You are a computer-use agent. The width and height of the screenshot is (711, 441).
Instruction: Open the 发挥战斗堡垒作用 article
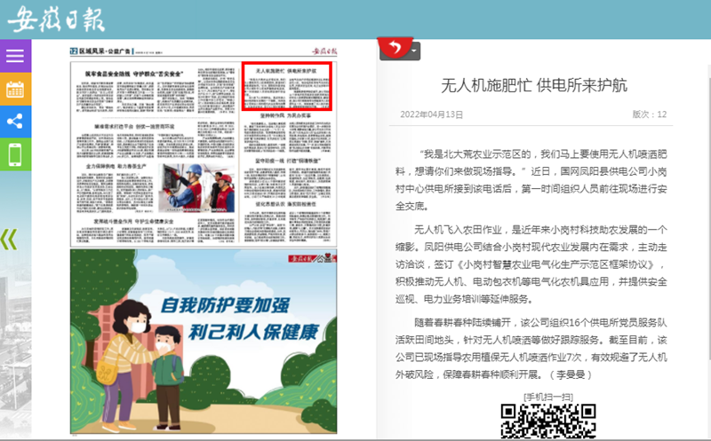point(133,222)
